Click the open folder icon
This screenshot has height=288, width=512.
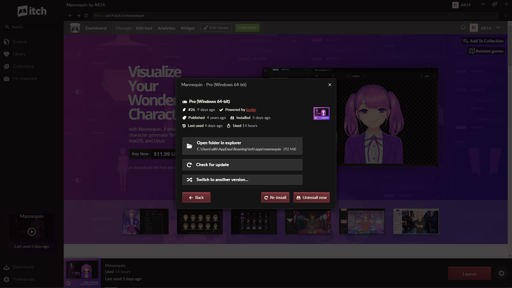tap(189, 146)
